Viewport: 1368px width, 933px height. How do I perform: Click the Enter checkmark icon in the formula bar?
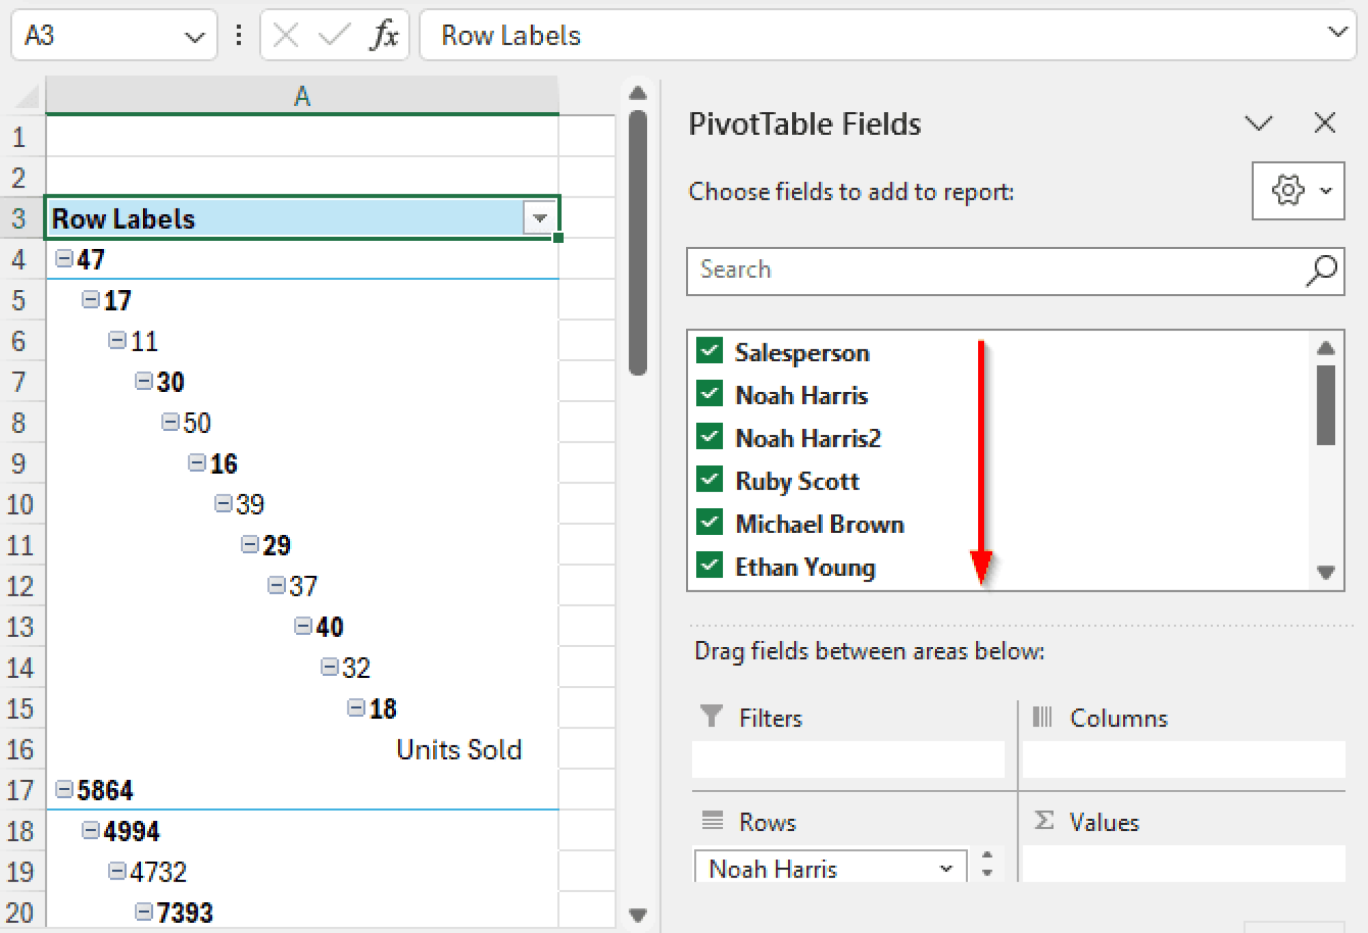pyautogui.click(x=334, y=35)
